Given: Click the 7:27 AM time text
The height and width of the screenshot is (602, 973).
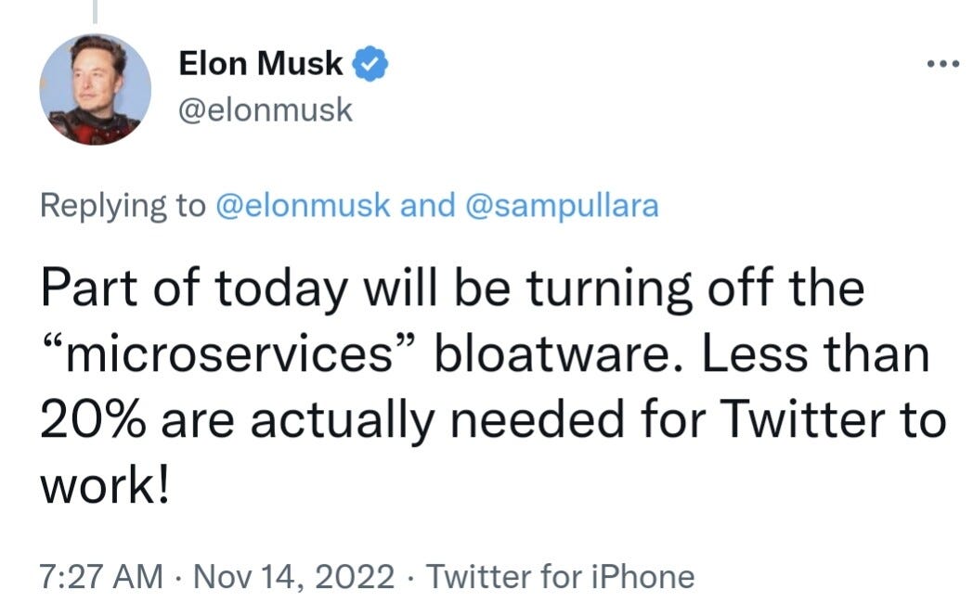Looking at the screenshot, I should click(x=97, y=576).
